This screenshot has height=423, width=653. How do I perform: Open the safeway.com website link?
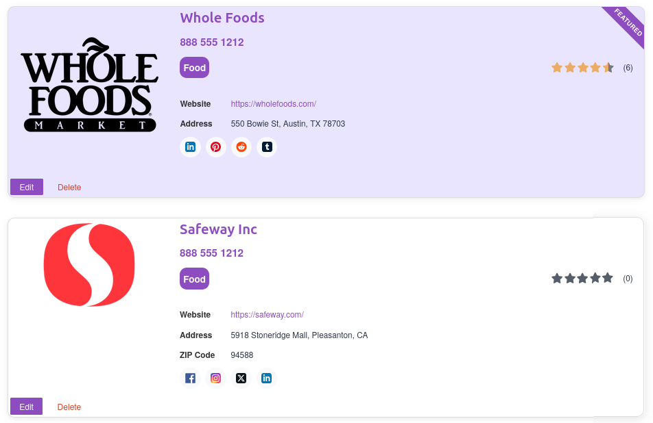[x=267, y=315]
